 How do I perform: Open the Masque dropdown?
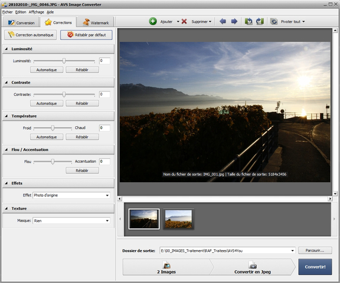pos(71,221)
